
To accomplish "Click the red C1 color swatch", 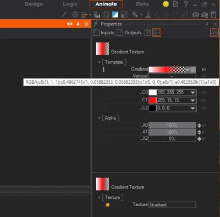I will (x=152, y=100).
